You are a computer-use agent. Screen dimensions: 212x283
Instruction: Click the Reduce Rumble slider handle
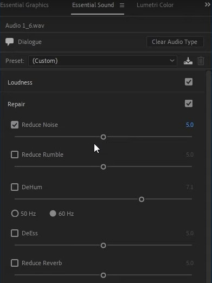coord(103,167)
